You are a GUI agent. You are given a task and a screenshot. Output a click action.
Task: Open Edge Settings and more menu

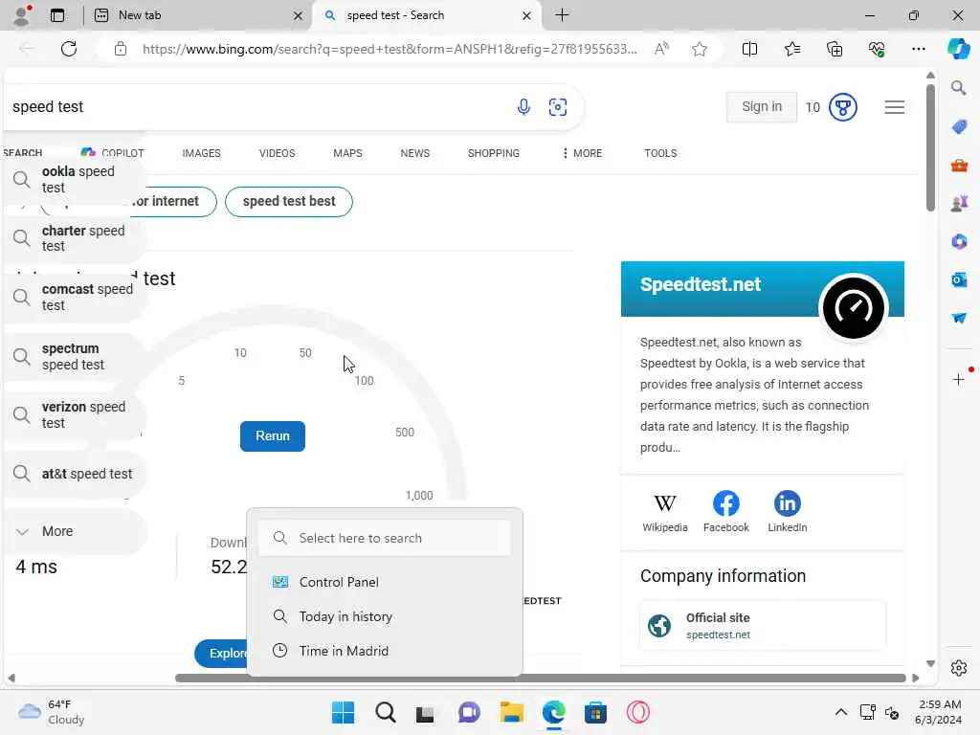918,49
